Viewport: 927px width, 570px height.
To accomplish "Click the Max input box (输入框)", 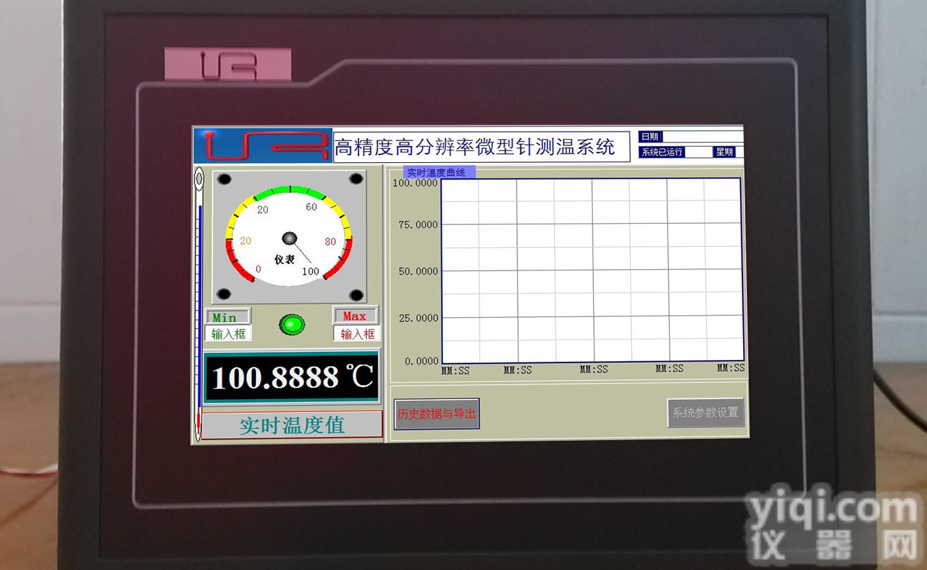I will (x=357, y=334).
